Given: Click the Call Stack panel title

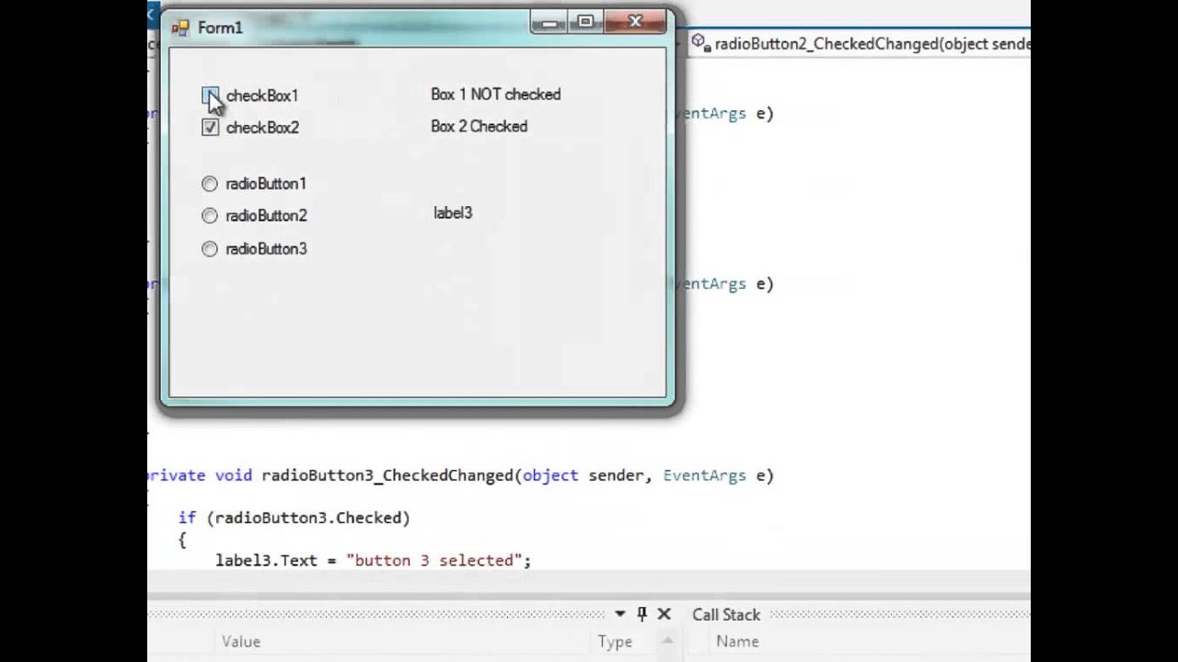Looking at the screenshot, I should click(726, 614).
